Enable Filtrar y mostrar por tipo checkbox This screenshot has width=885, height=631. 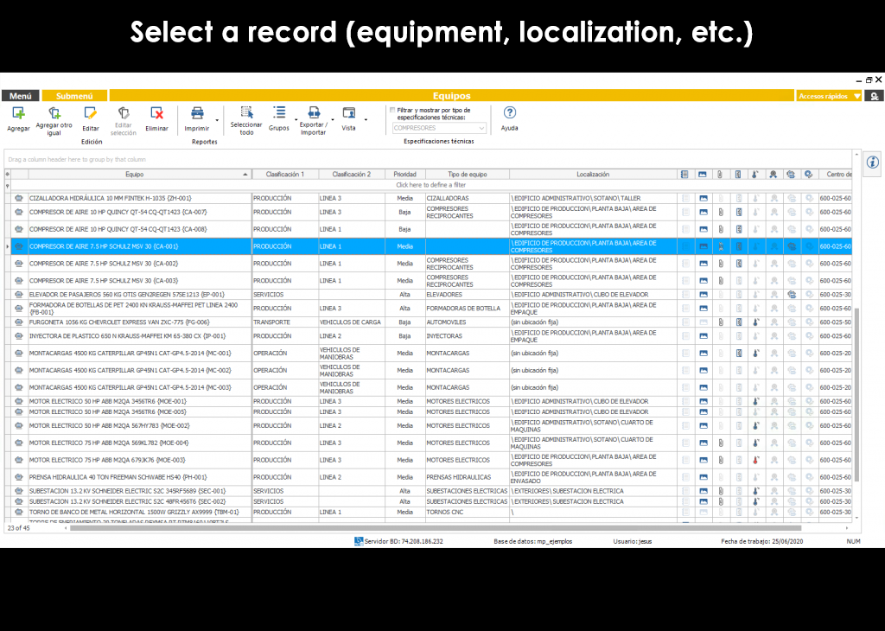392,110
